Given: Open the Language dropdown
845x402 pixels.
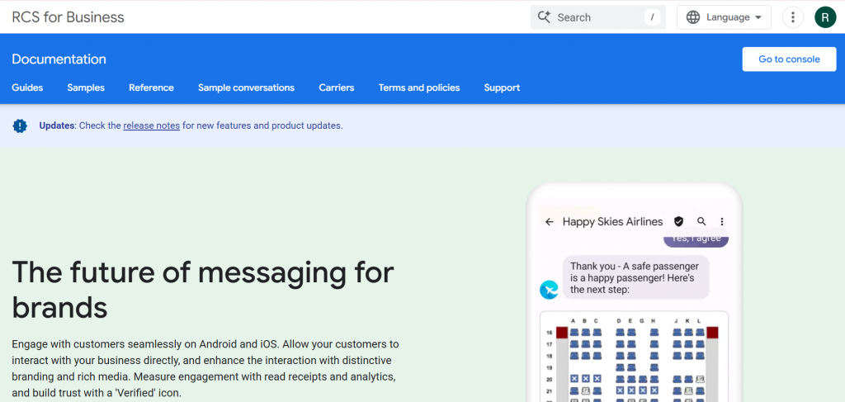Looking at the screenshot, I should tap(724, 17).
